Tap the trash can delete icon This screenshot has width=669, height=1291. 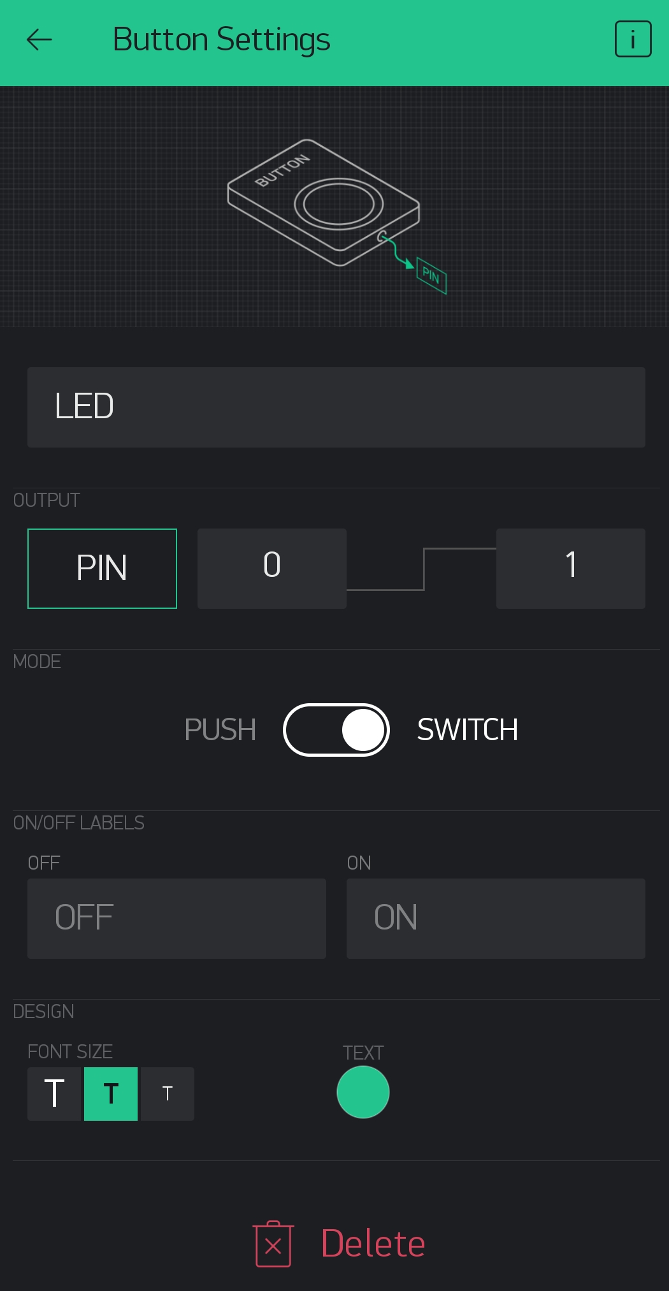point(273,1244)
